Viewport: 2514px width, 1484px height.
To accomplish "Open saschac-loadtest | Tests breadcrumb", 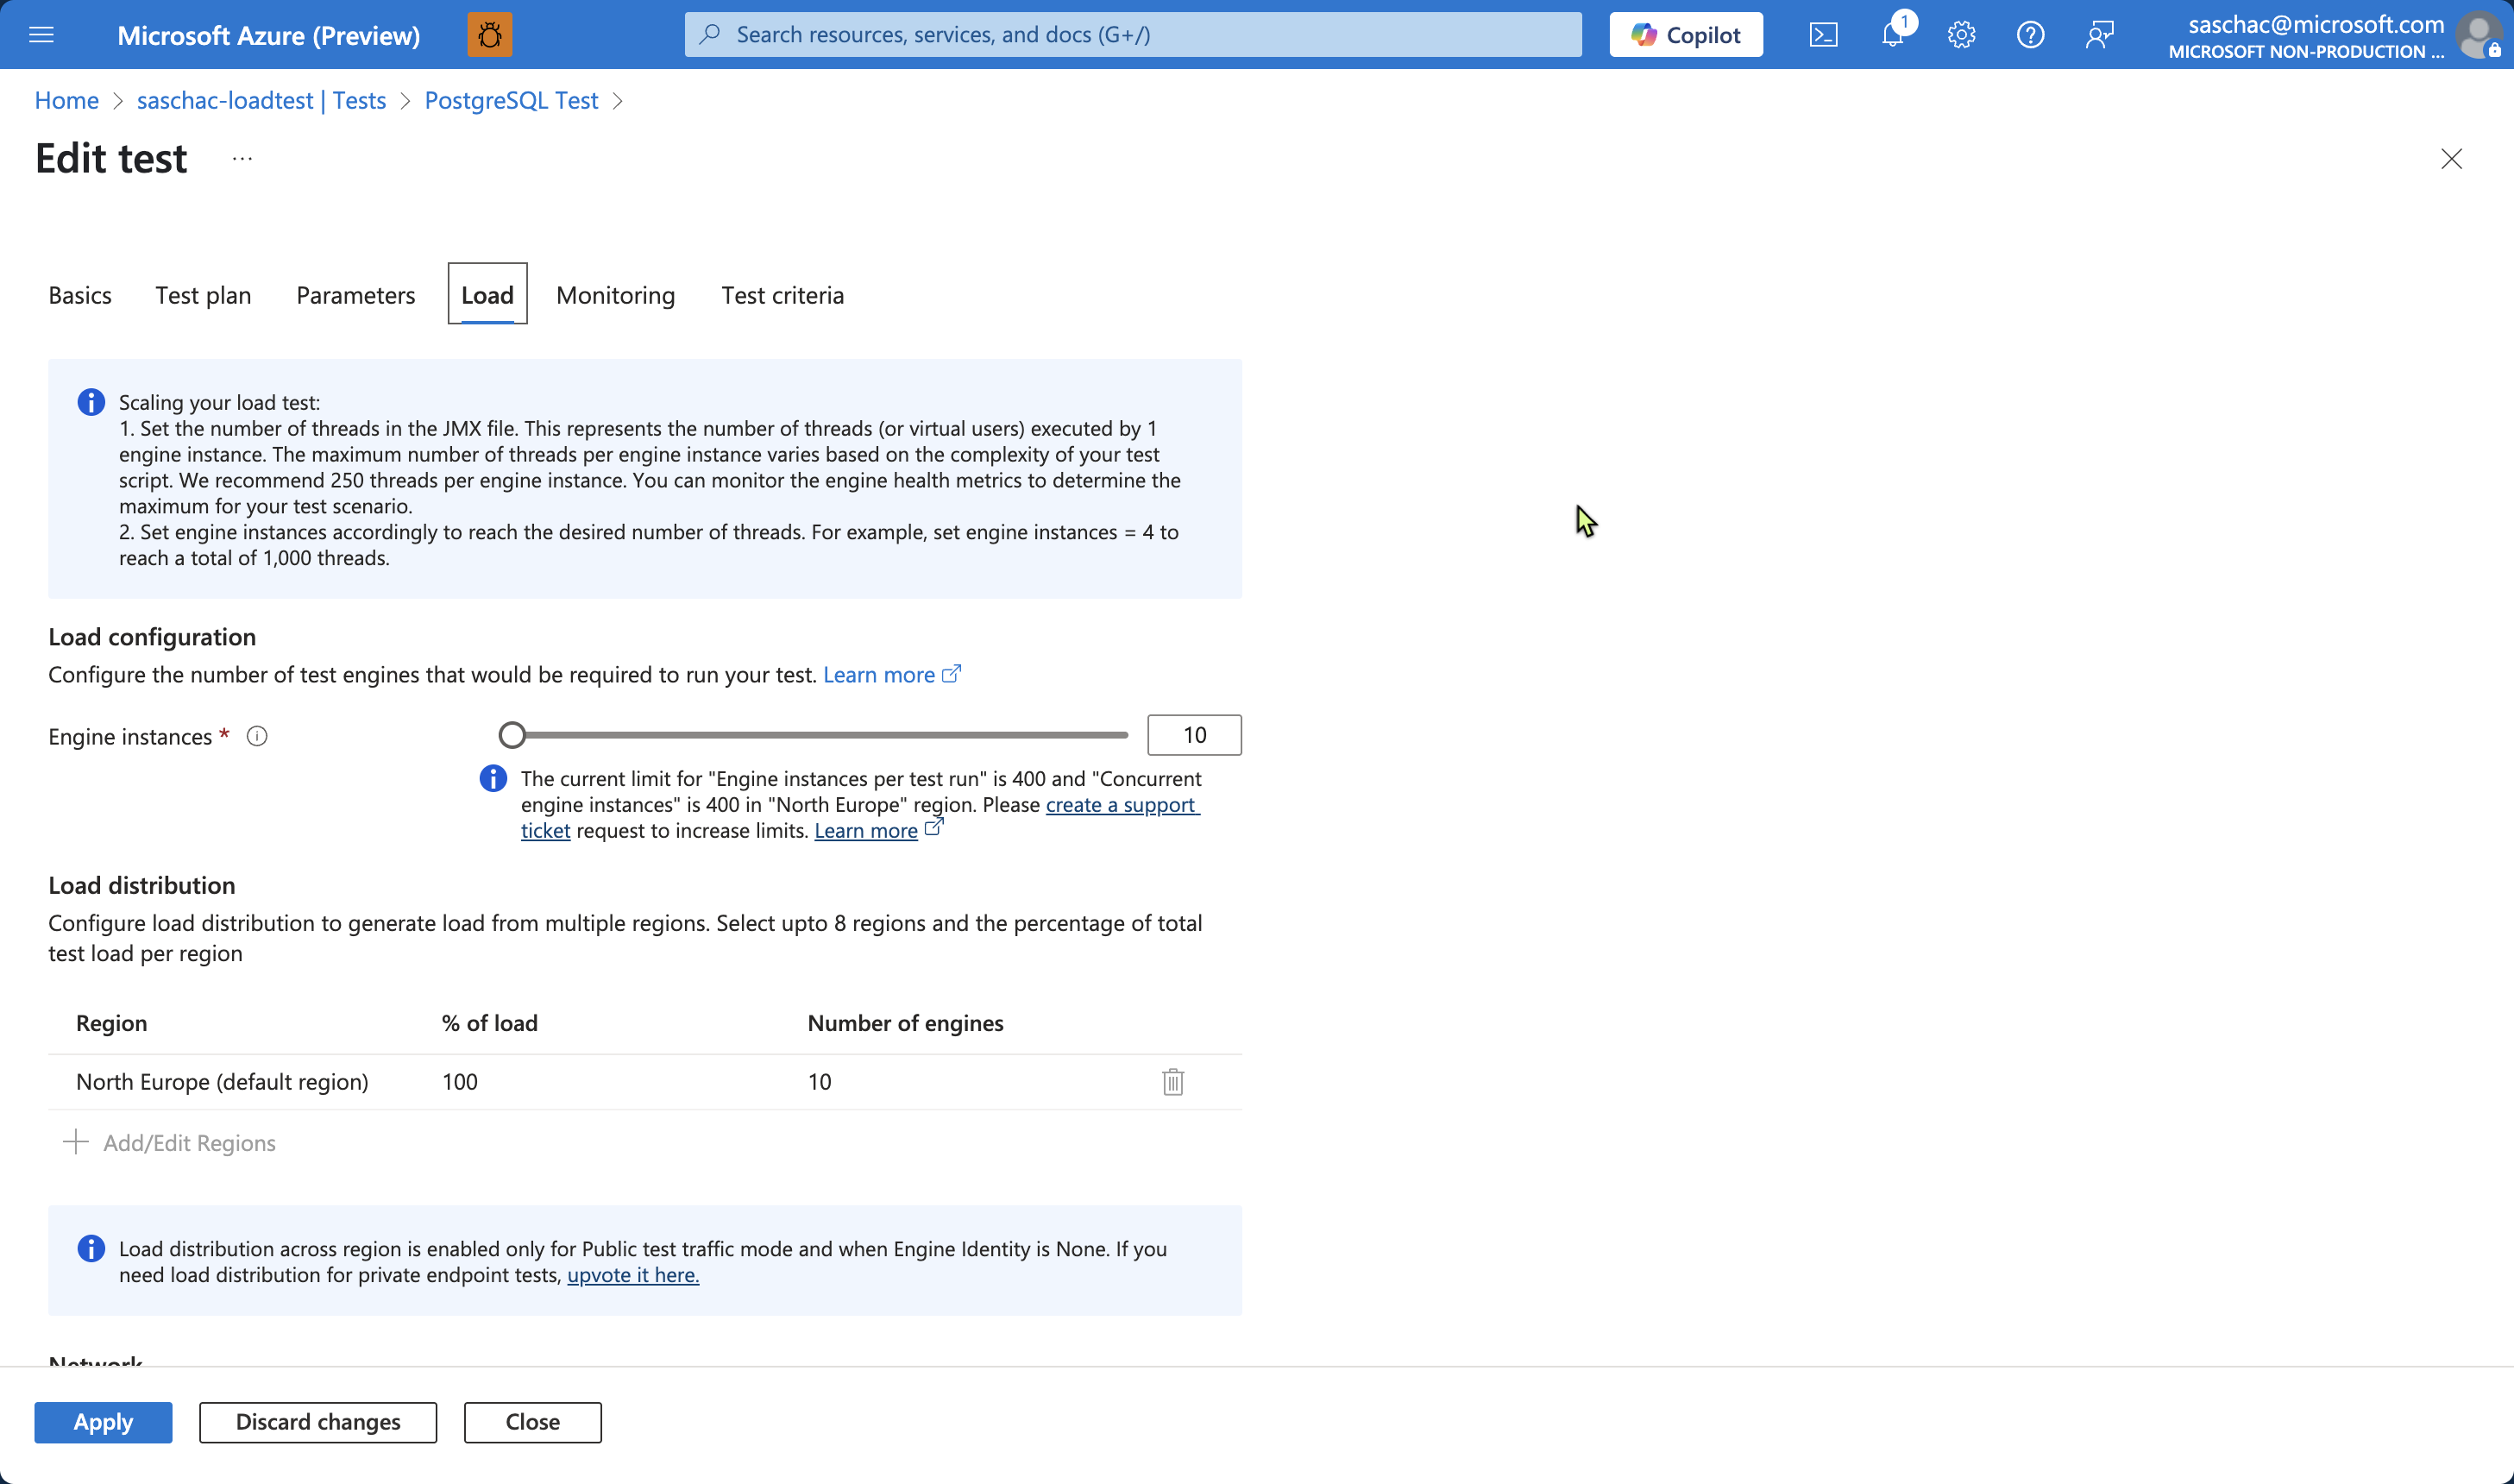I will tap(261, 100).
